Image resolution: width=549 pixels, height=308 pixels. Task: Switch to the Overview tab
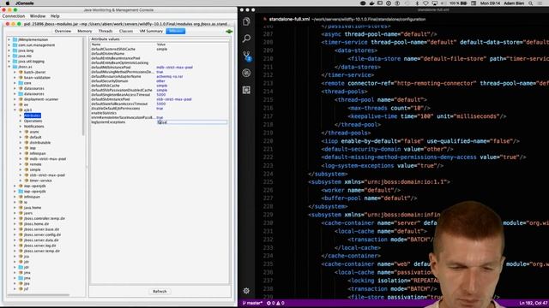(x=63, y=32)
